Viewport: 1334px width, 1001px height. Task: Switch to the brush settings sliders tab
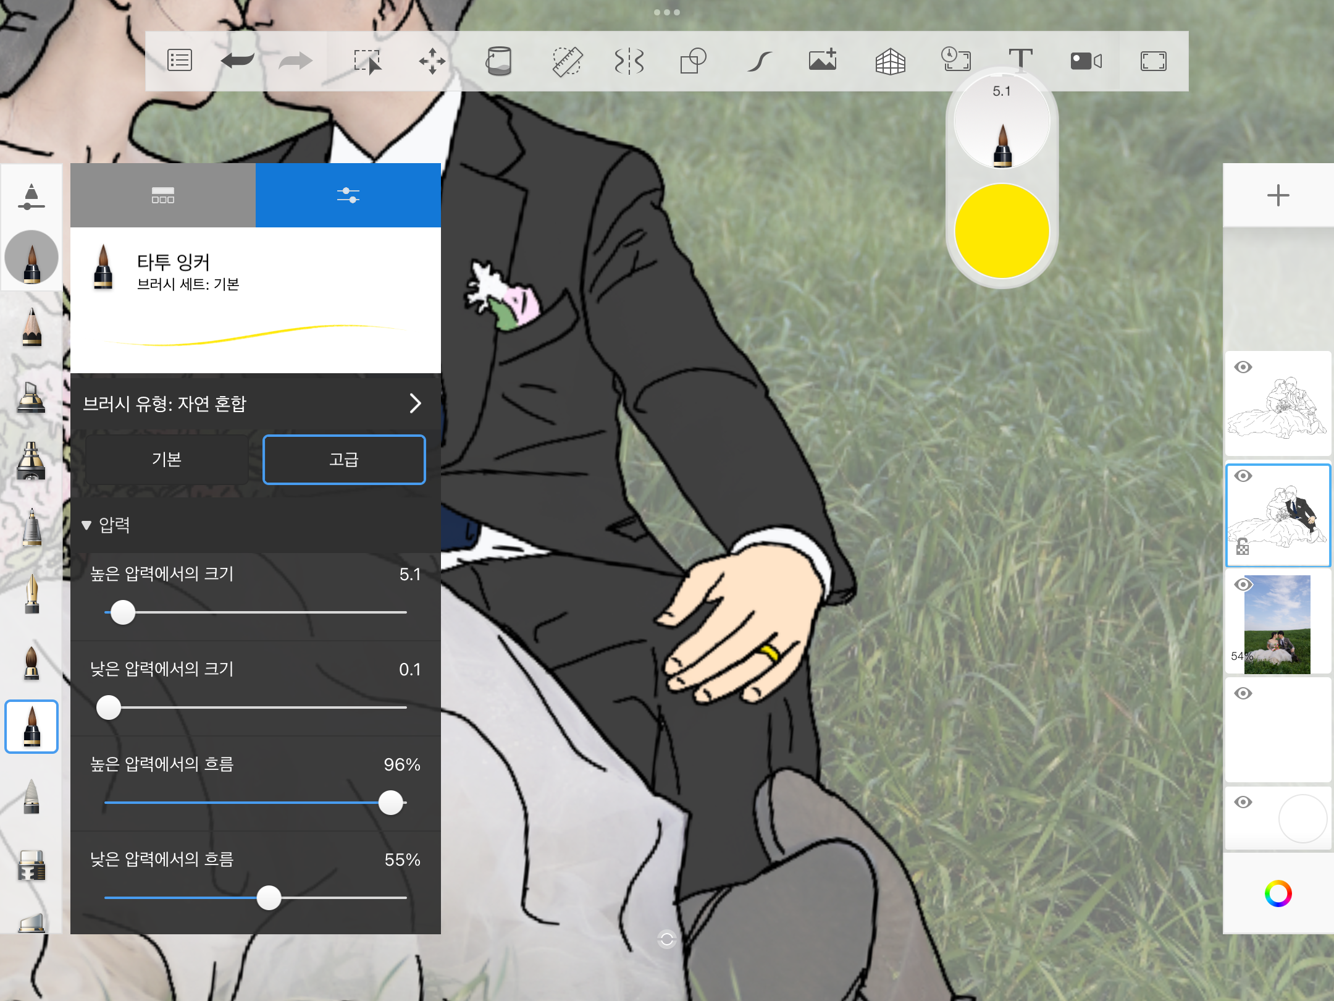pos(348,195)
